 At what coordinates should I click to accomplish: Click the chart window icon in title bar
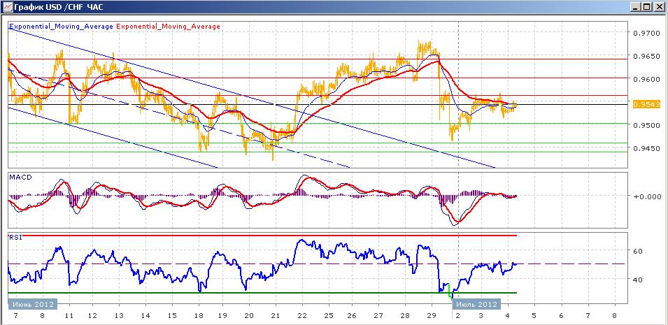coord(7,7)
